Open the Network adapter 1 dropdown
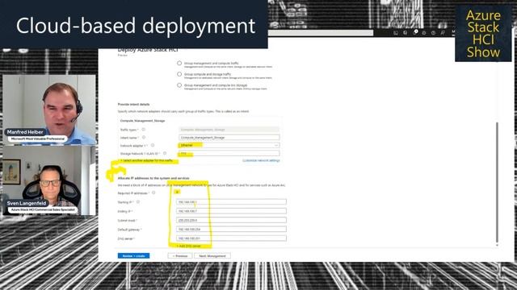The width and height of the screenshot is (517, 290). pos(229,145)
